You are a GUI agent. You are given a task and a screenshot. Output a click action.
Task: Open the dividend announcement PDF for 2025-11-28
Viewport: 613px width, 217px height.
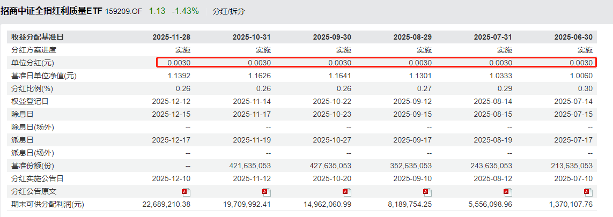[x=186, y=192]
